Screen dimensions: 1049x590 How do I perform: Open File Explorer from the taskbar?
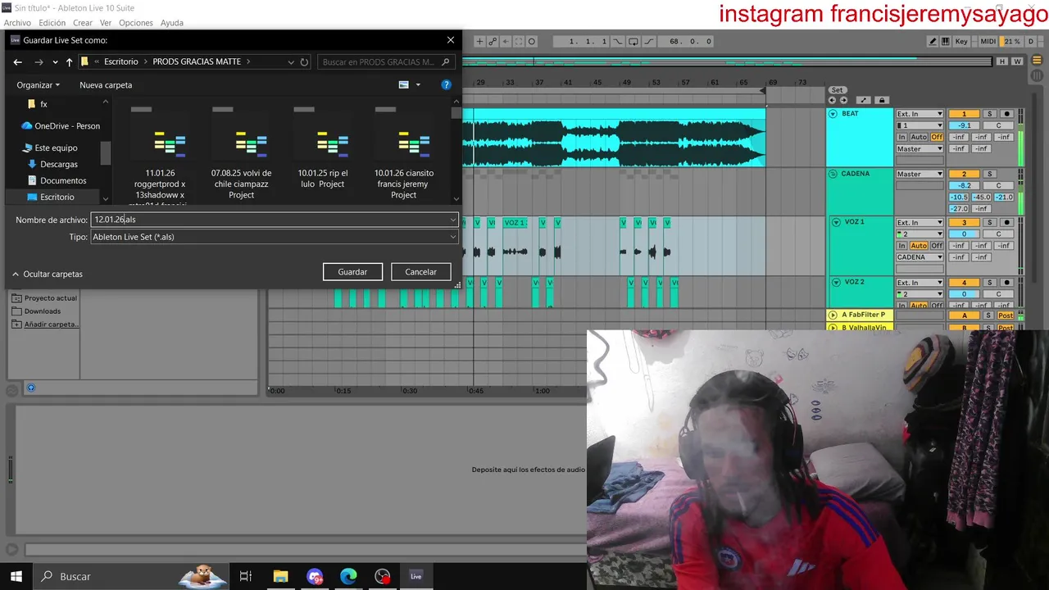[280, 576]
